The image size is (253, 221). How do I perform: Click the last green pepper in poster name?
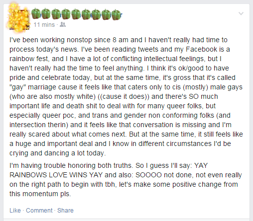[x=116, y=14]
